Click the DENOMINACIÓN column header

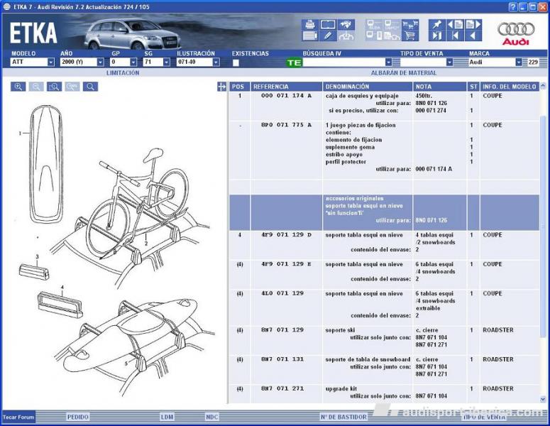[x=368, y=87]
